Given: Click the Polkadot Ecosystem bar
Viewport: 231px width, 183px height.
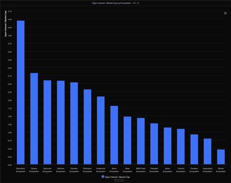Looking at the screenshot, I should tap(154, 144).
